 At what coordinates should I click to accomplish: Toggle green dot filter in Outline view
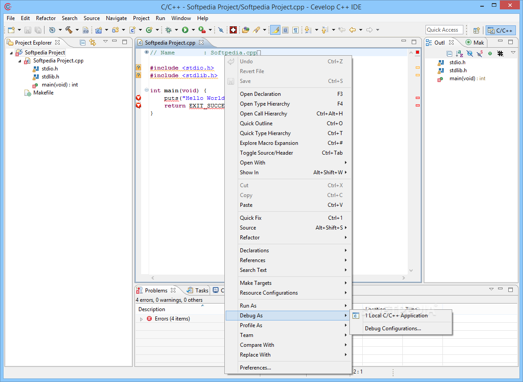490,53
